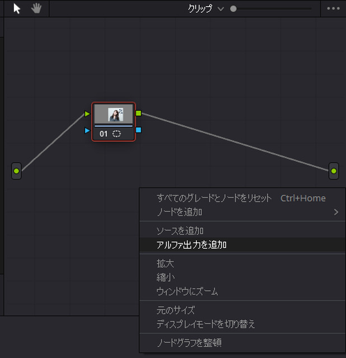Click node 01's blue key output square
Viewport: 346px width, 358px height.
(x=138, y=130)
